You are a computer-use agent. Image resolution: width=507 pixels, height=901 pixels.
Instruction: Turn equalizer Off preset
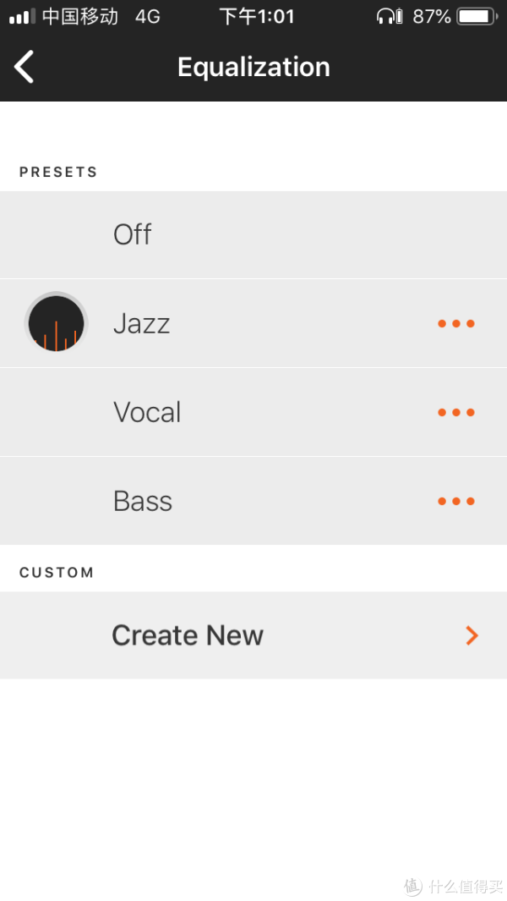coord(133,234)
